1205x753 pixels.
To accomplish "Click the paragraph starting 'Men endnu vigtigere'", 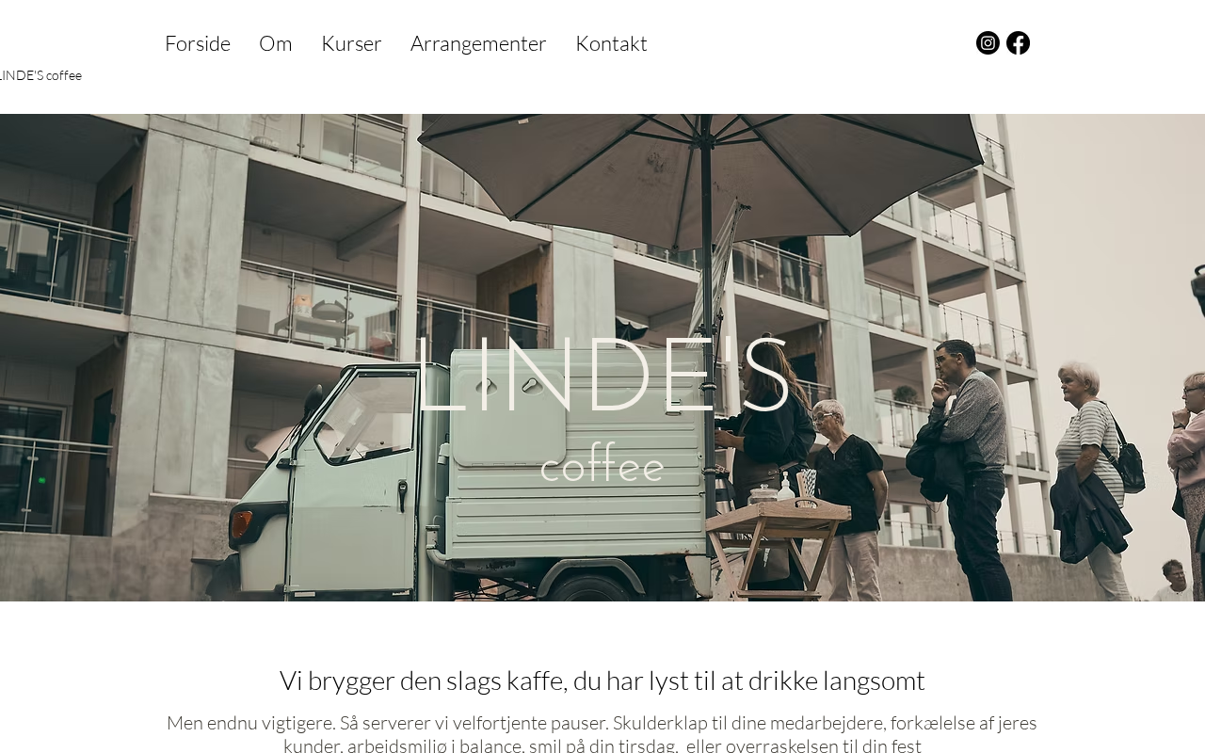I will click(x=602, y=734).
